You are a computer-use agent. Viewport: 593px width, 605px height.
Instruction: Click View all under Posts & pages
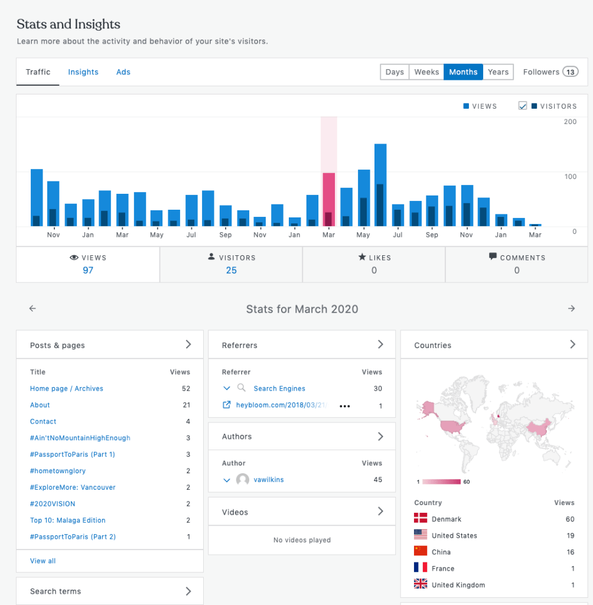coord(43,561)
